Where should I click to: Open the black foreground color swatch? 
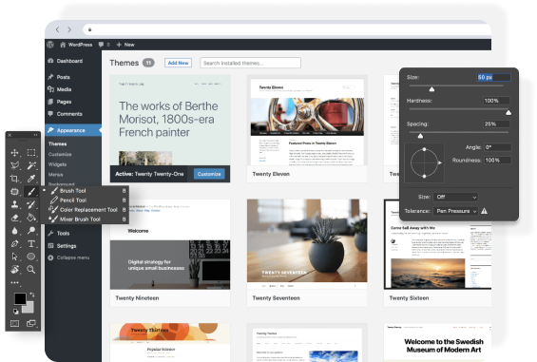pyautogui.click(x=20, y=298)
